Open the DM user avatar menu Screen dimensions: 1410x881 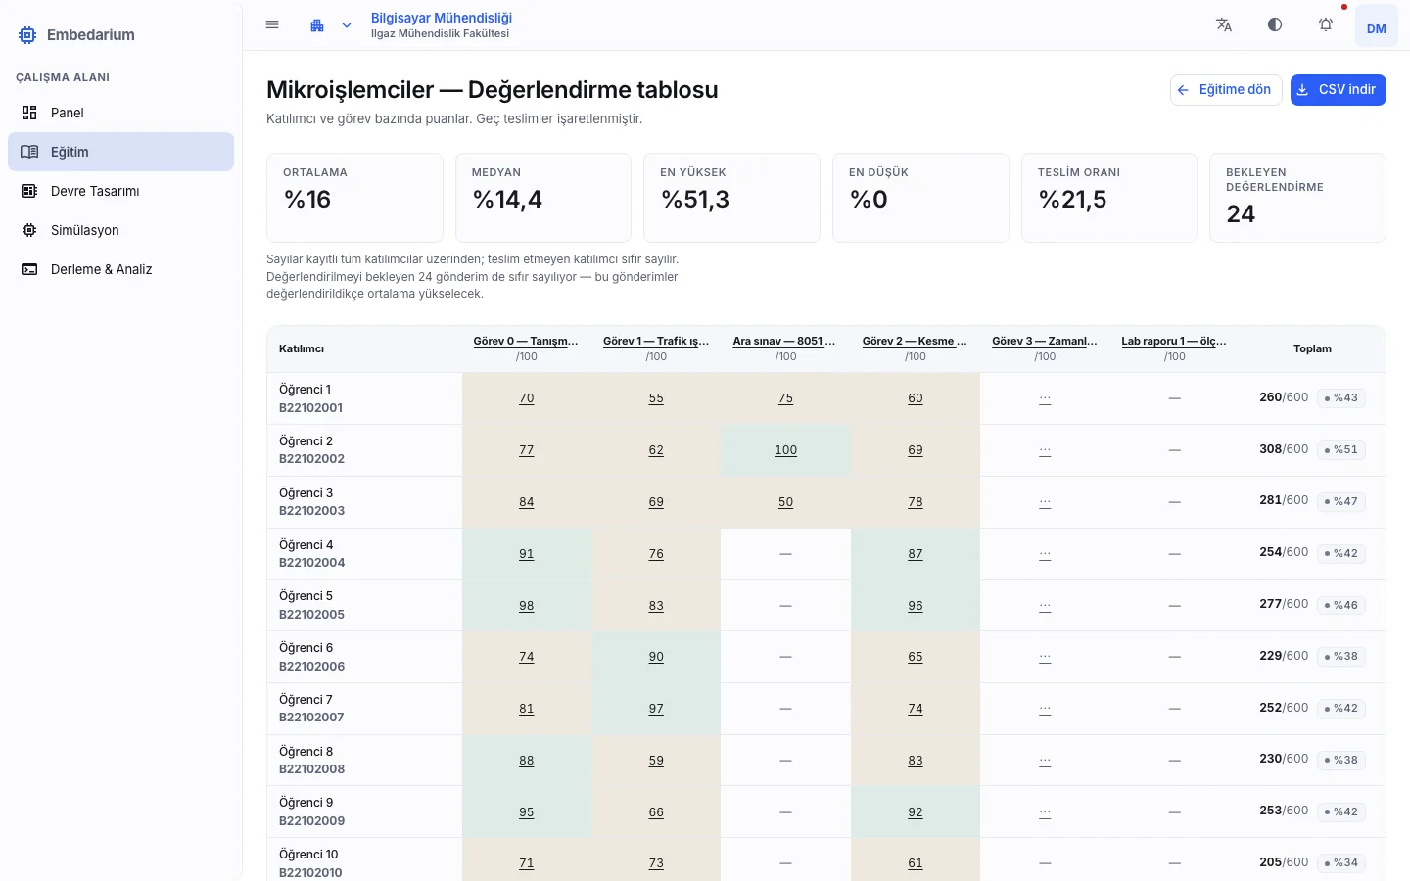1377,25
